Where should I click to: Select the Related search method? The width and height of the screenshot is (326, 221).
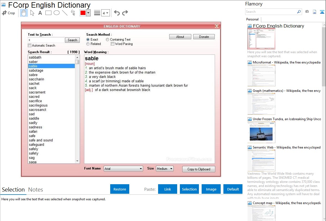coord(88,44)
